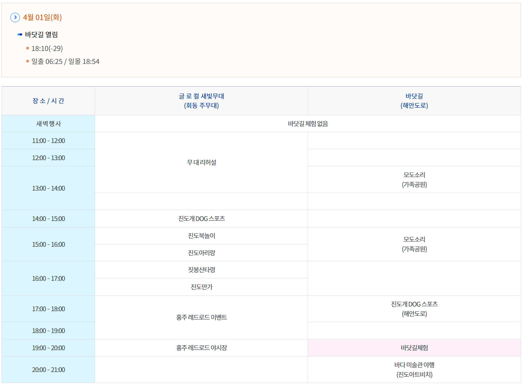The width and height of the screenshot is (523, 385).
Task: Click the 홍주 레드로드 야시장 entry
Action: (x=201, y=348)
